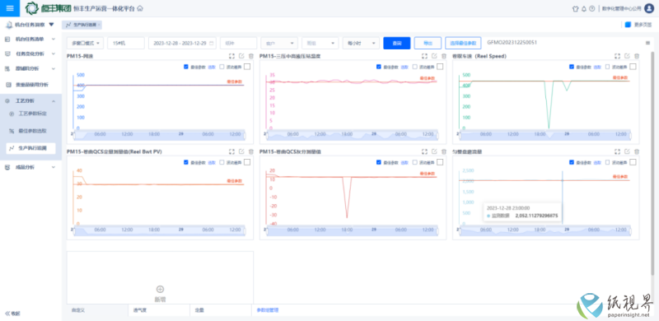Edit the Reel Bwt PV chart

click(x=241, y=151)
